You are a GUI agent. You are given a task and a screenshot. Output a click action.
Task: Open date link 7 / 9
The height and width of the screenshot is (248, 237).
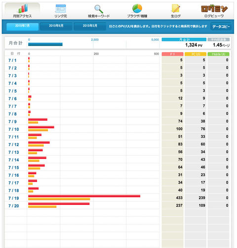tap(12, 122)
